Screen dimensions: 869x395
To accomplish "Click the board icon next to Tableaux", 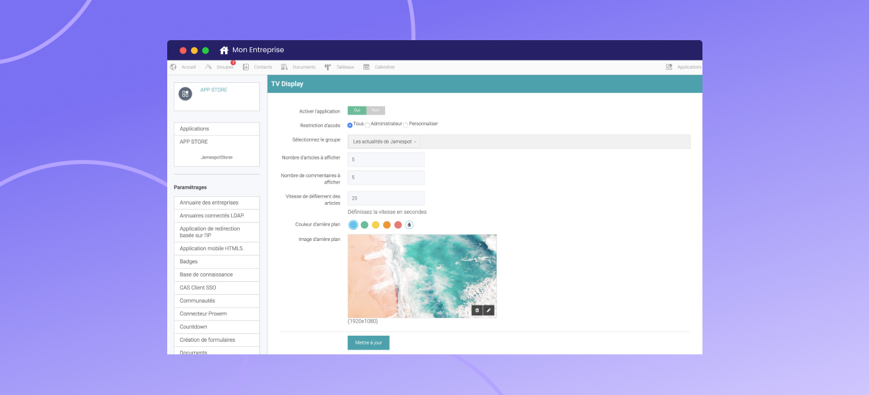I will coord(328,67).
